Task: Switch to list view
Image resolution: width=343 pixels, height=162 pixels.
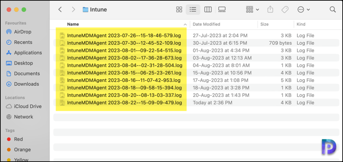Action: click(193, 9)
